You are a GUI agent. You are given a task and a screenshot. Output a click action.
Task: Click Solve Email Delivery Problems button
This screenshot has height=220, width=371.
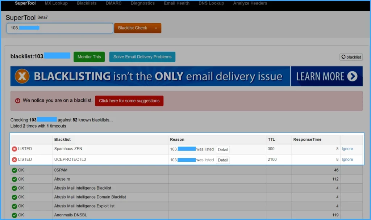point(142,57)
